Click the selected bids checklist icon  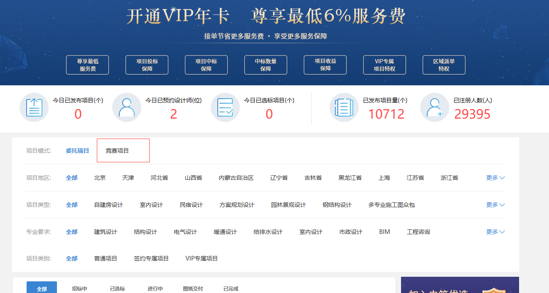[x=225, y=107]
